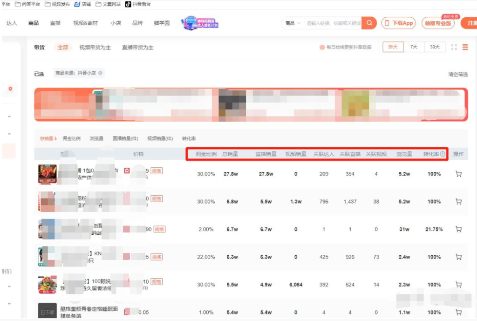
Task: Open the 商品 search type dropdown
Action: [293, 23]
